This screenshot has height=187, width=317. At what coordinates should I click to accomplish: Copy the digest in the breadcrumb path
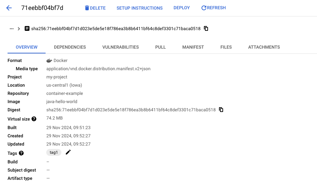(206, 29)
